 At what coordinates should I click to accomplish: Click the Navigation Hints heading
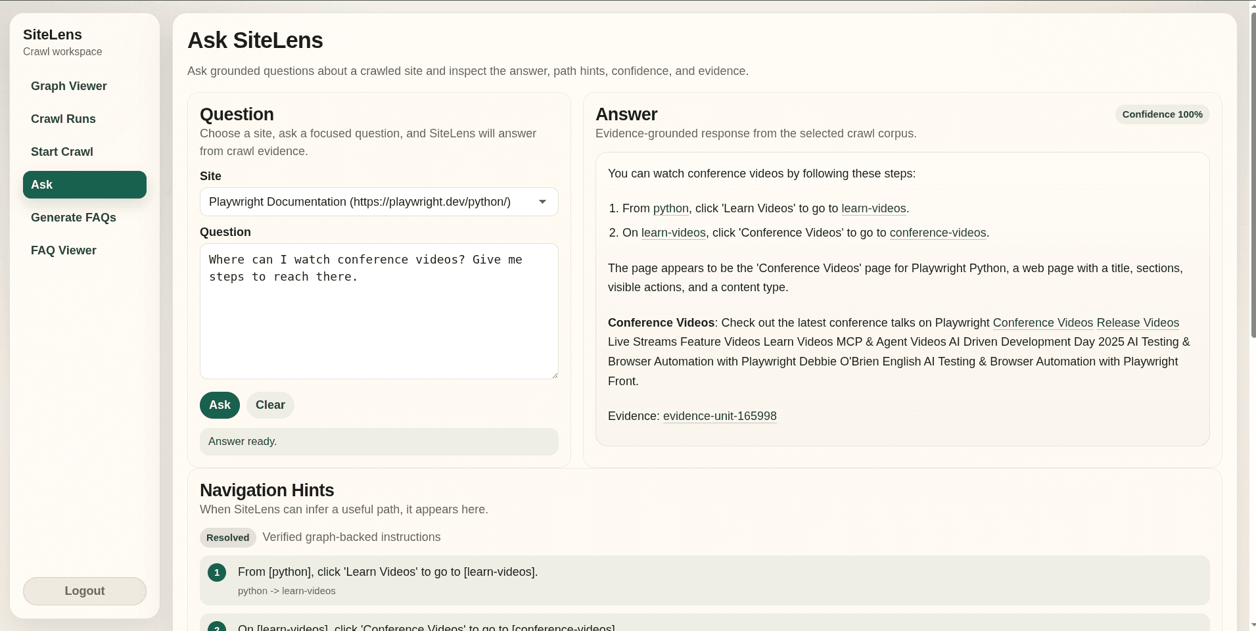[x=267, y=490]
